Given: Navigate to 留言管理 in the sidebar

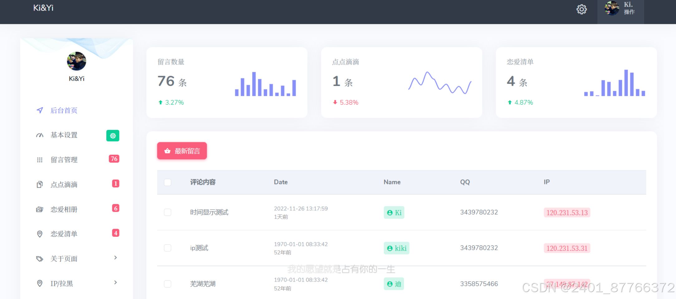Looking at the screenshot, I should [x=64, y=160].
